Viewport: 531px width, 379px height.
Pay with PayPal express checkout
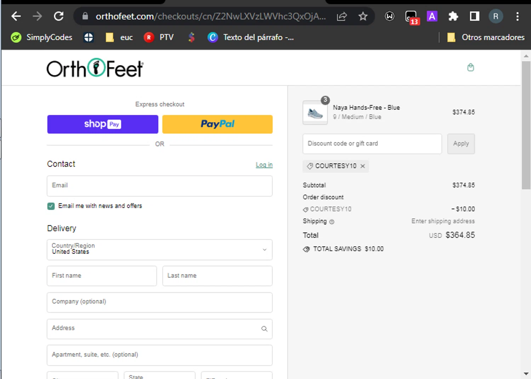[217, 124]
